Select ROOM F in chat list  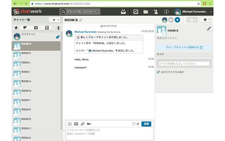36,103
